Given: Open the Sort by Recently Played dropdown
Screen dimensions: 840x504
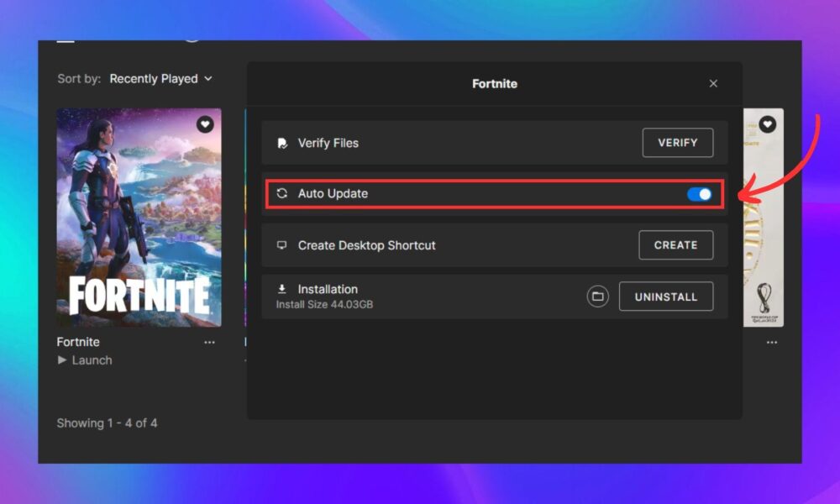Looking at the screenshot, I should [160, 79].
